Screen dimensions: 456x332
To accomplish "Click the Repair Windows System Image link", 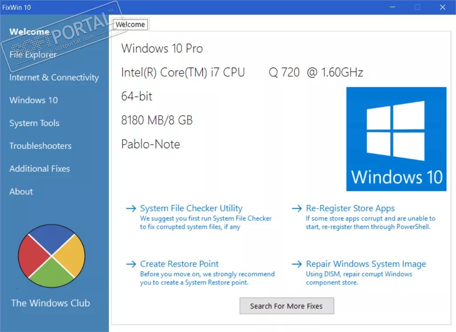I will coord(366,263).
